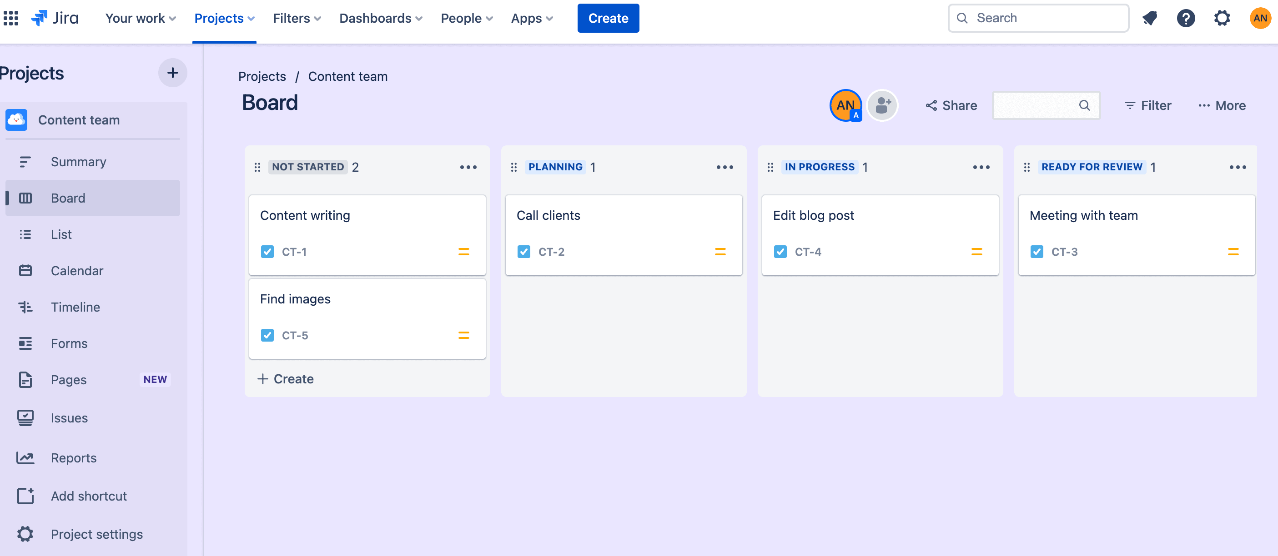Toggle the CT-3 task checkbox
1278x556 pixels.
click(x=1037, y=251)
